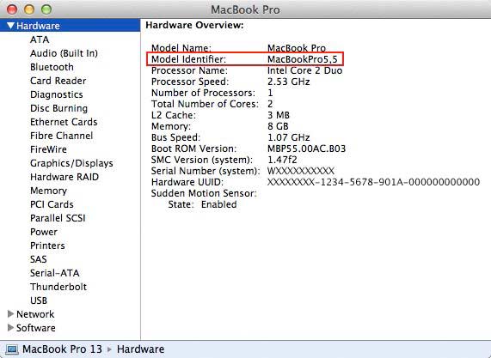491x358 pixels.
Task: Select Graphics/Displays entry
Action: (x=71, y=163)
